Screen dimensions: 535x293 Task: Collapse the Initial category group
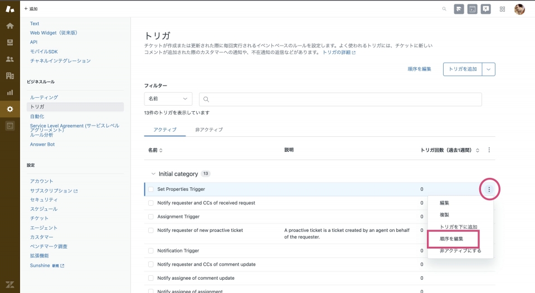[153, 174]
